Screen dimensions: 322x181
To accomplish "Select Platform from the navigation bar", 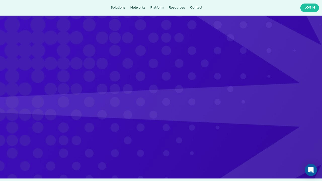I will 157,8.
